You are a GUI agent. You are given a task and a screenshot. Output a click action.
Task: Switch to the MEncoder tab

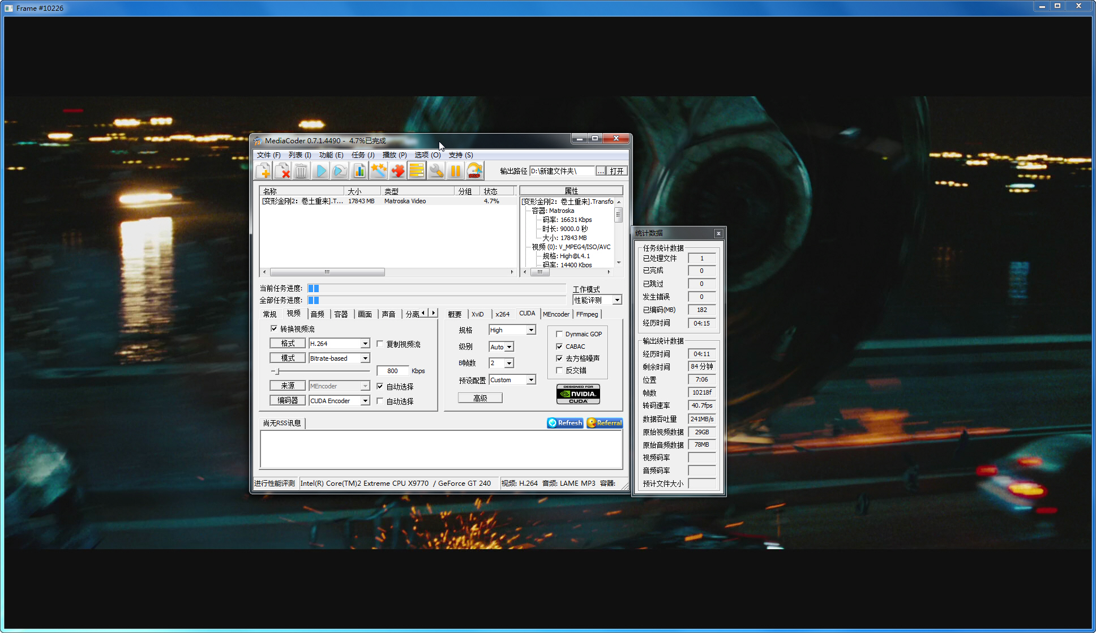pos(556,314)
